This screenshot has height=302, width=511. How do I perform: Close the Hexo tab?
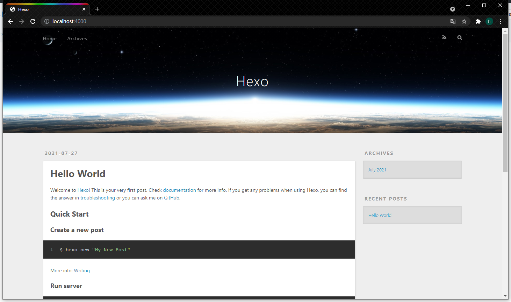coord(84,9)
